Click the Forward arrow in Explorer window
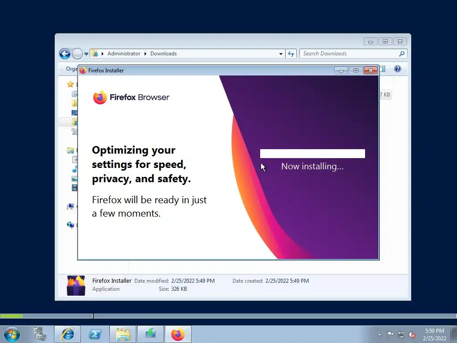This screenshot has height=343, width=457. coord(77,54)
